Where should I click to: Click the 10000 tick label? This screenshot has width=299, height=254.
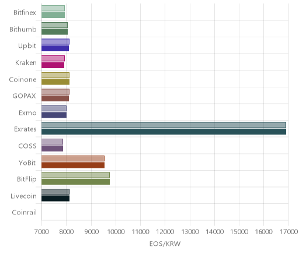116,232
